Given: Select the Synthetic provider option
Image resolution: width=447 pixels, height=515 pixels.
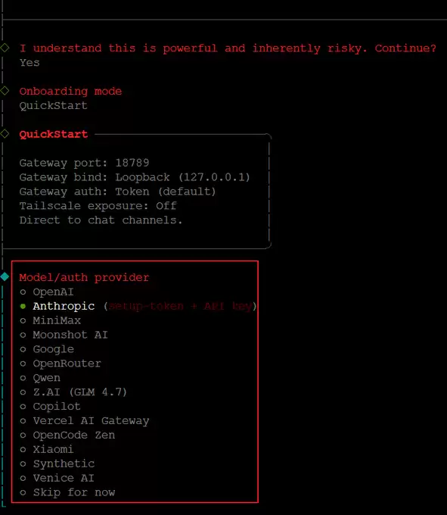Looking at the screenshot, I should 57,463.
